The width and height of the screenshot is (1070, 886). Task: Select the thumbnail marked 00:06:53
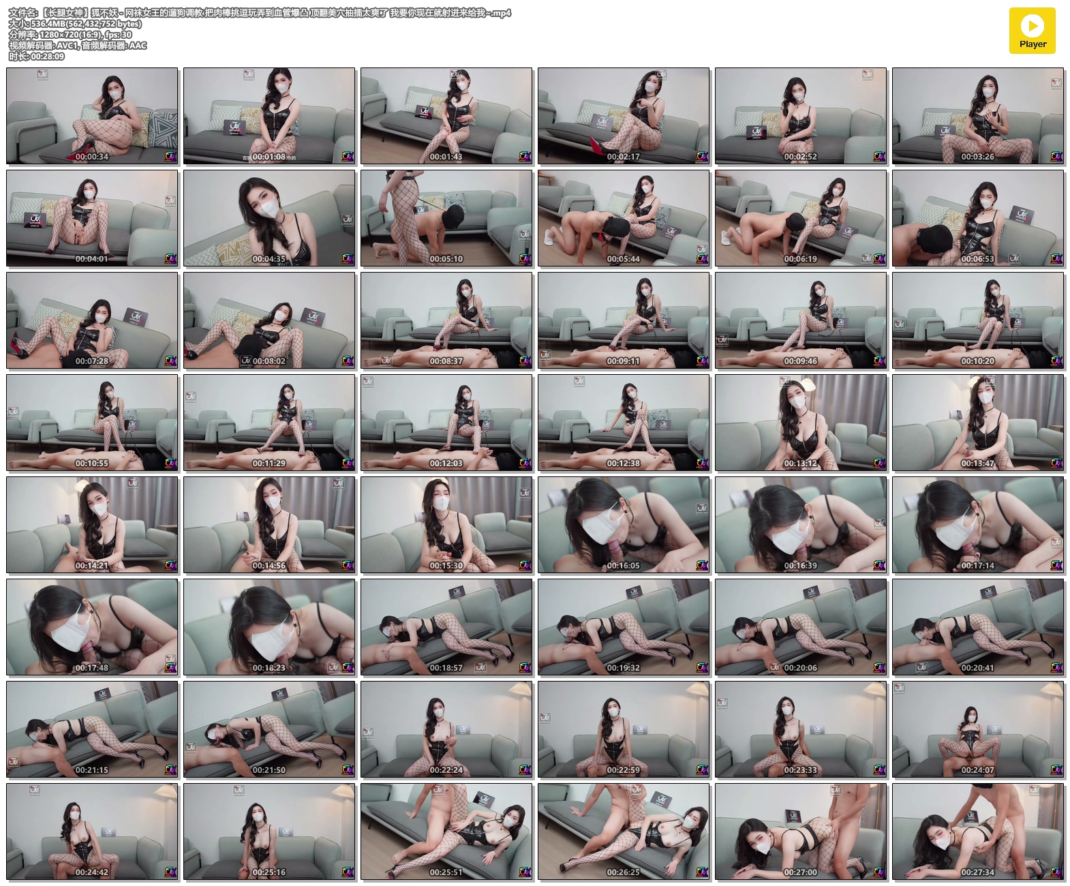pyautogui.click(x=978, y=218)
